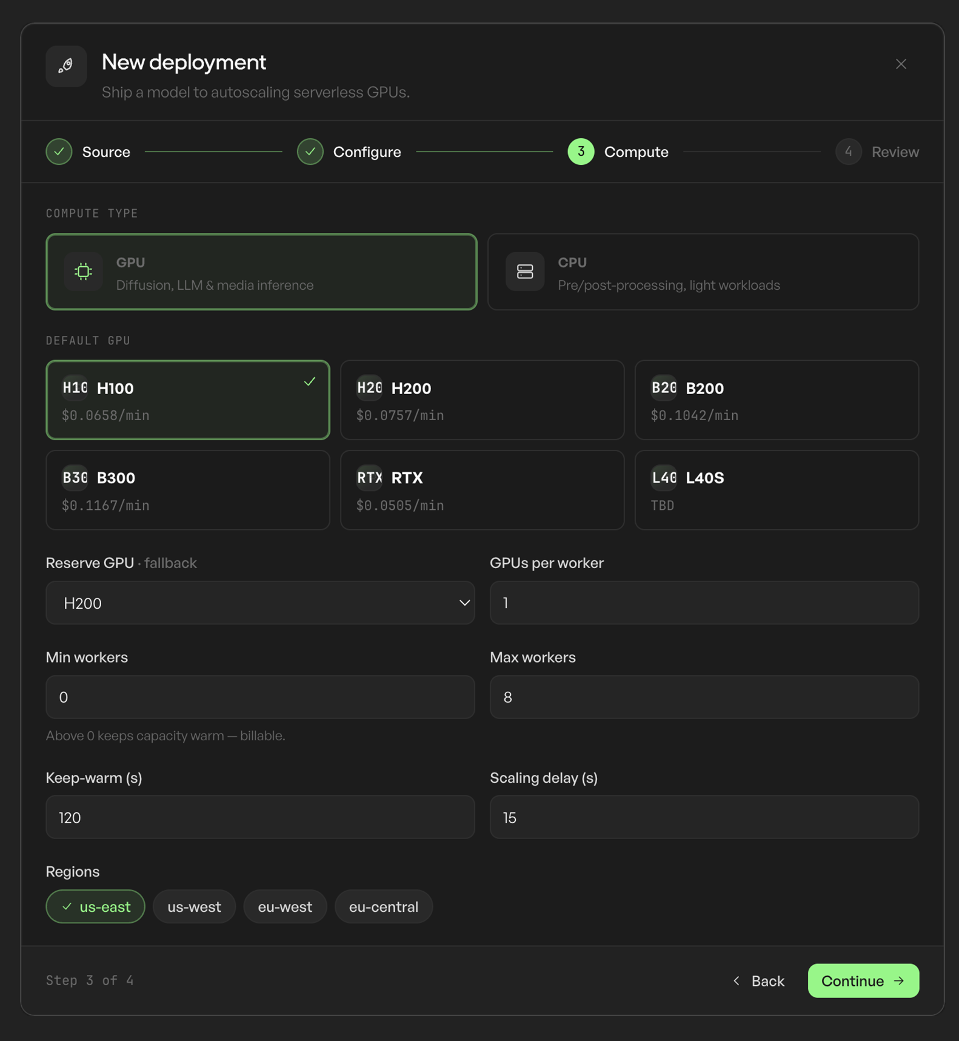This screenshot has width=959, height=1041.
Task: Click the CPU server icon
Action: coord(525,272)
